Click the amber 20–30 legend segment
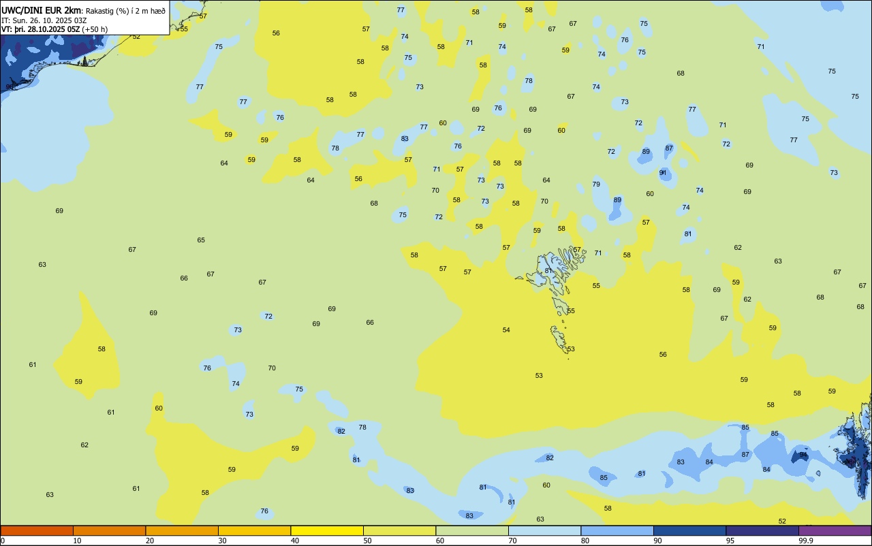This screenshot has width=872, height=546. 182,531
